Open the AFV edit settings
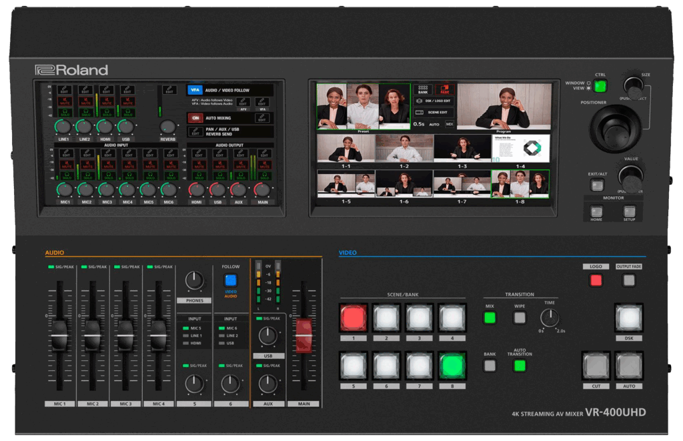The height and width of the screenshot is (441, 683). pyautogui.click(x=243, y=102)
